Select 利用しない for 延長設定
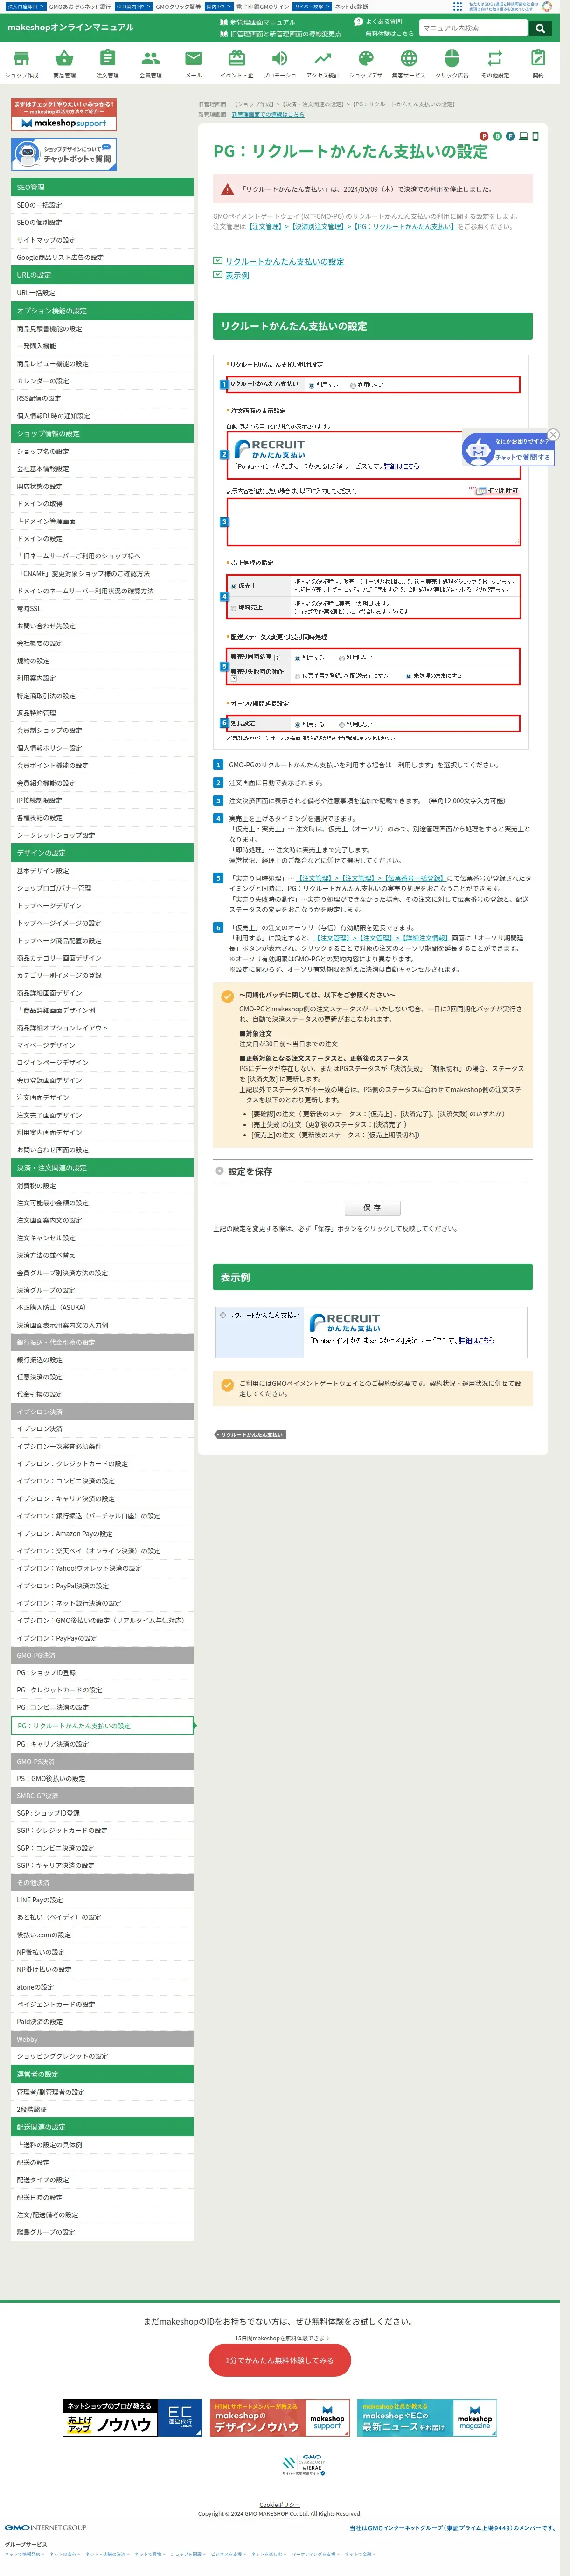Screen dimensions: 570x2576 342,724
